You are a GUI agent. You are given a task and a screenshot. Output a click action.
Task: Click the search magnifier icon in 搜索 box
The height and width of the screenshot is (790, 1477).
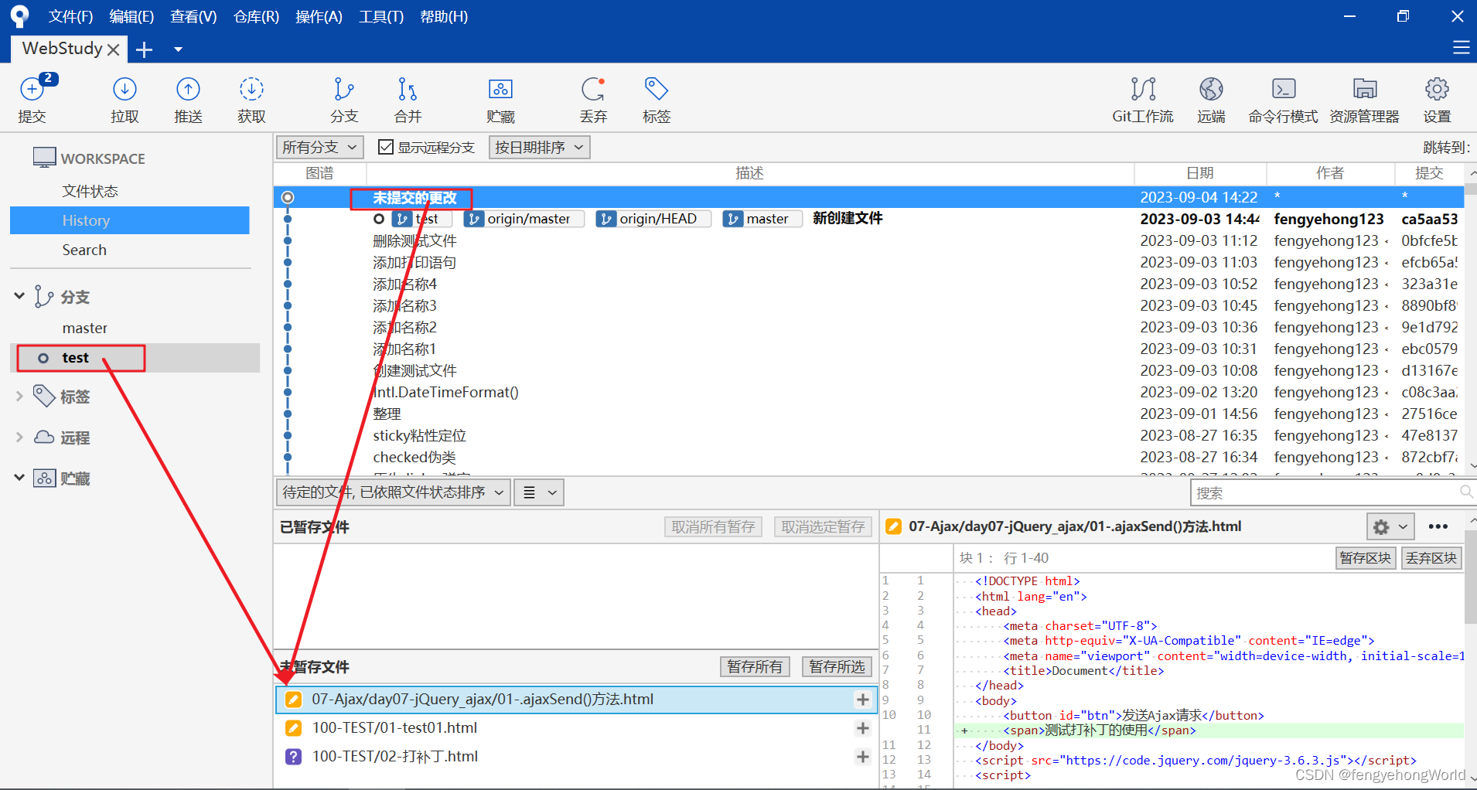pyautogui.click(x=1465, y=492)
